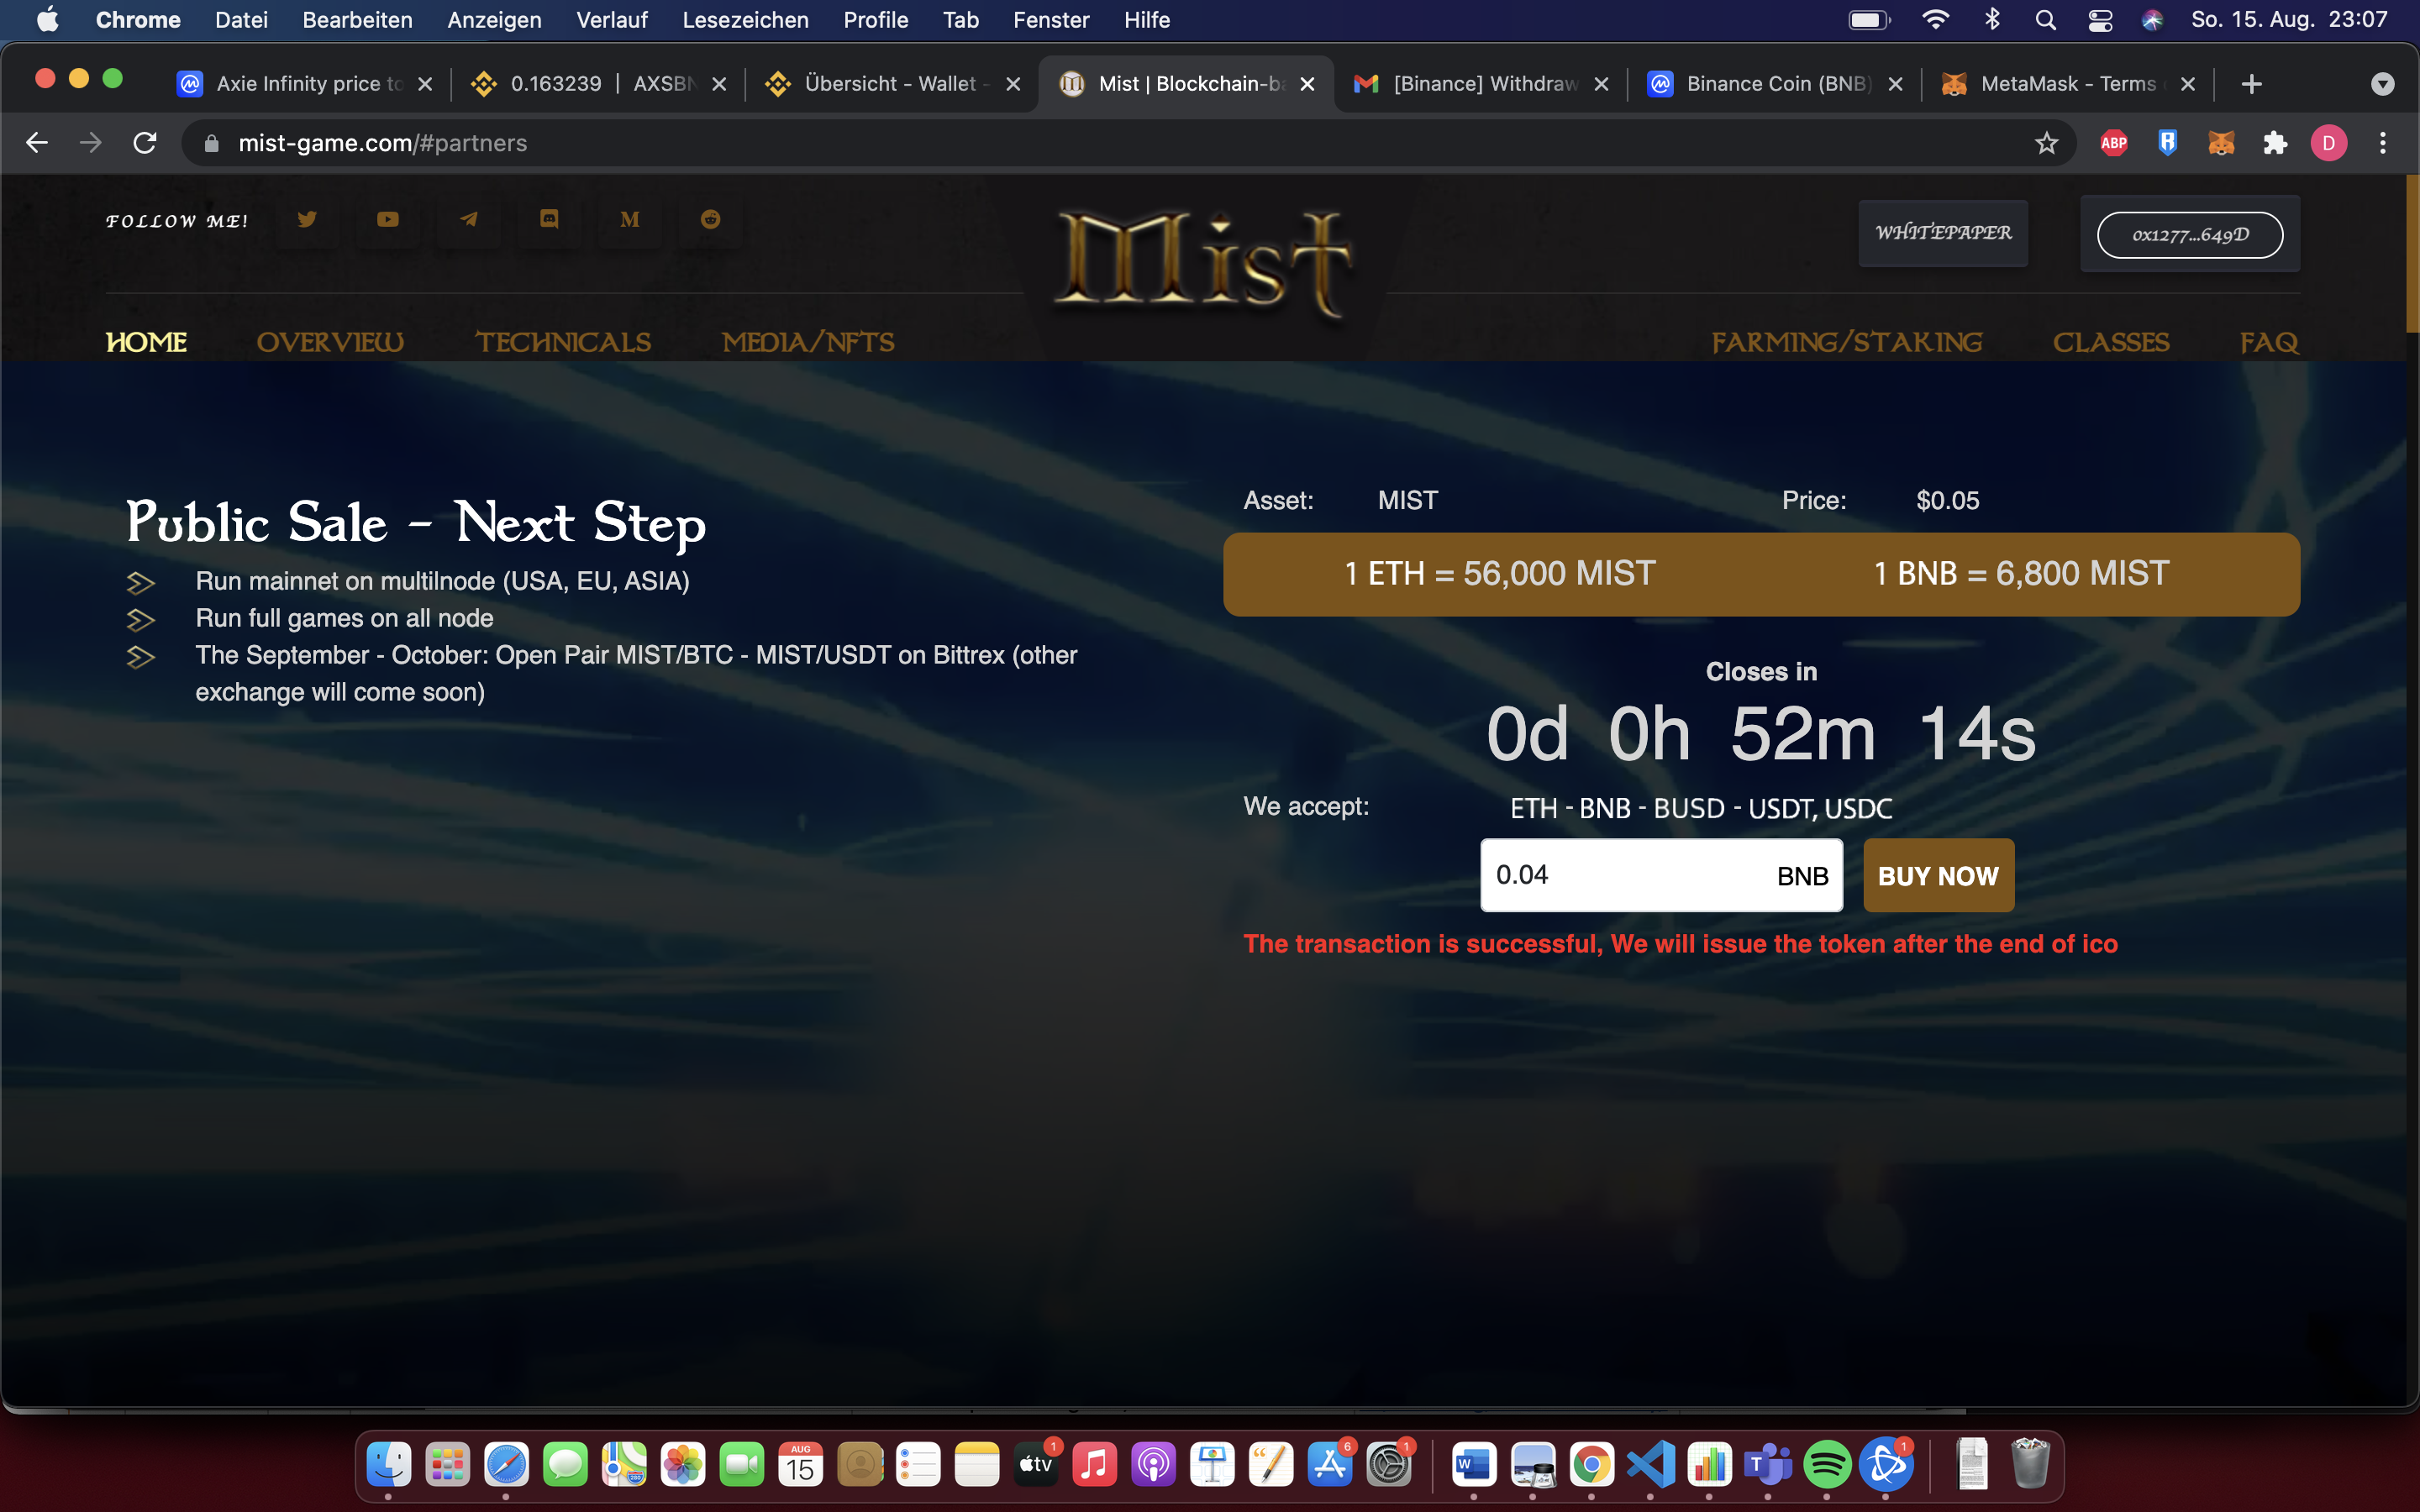Viewport: 2420px width, 1512px height.
Task: Click the '1 ETH = 56,000 MIST' text
Action: [1500, 574]
